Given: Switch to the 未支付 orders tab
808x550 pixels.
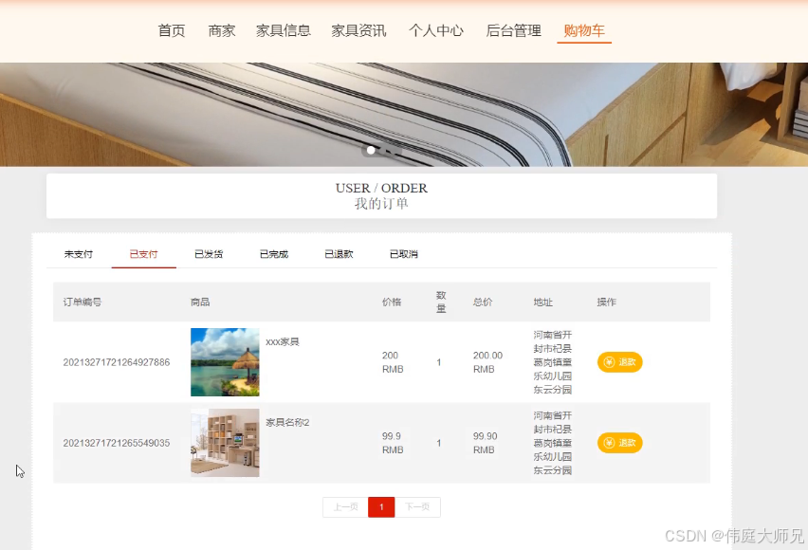Looking at the screenshot, I should point(79,254).
